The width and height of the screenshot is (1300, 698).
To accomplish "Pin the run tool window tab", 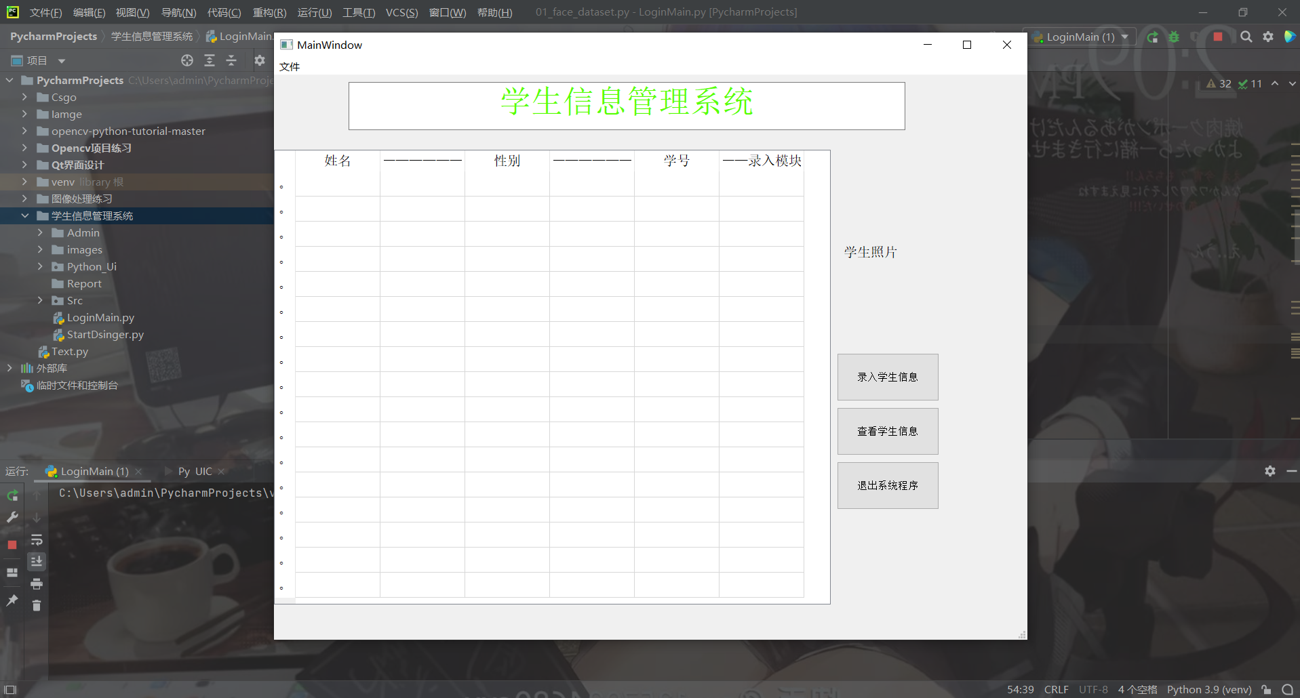I will [x=12, y=600].
